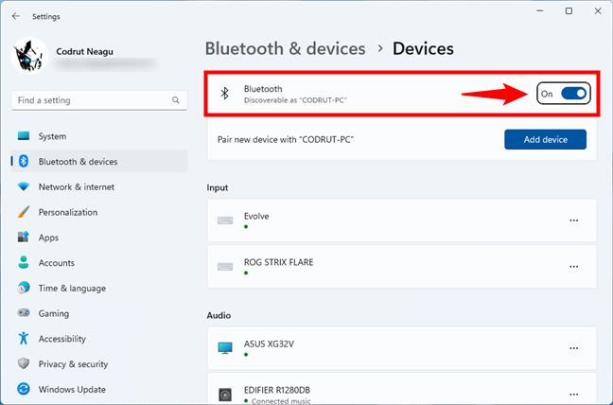Image resolution: width=613 pixels, height=405 pixels.
Task: Select the ASUS XG32V device name
Action: (x=269, y=344)
